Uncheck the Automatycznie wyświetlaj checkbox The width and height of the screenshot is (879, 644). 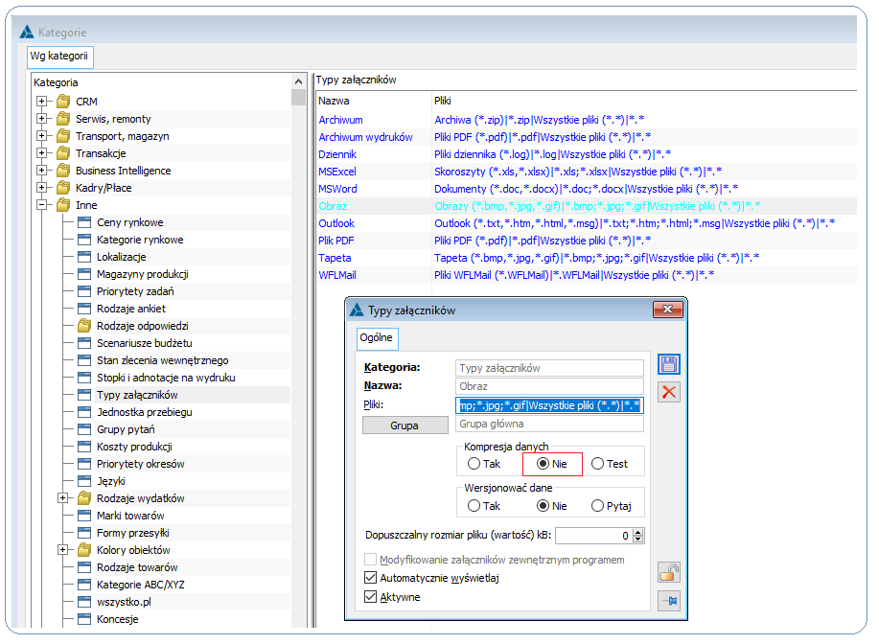coord(370,577)
